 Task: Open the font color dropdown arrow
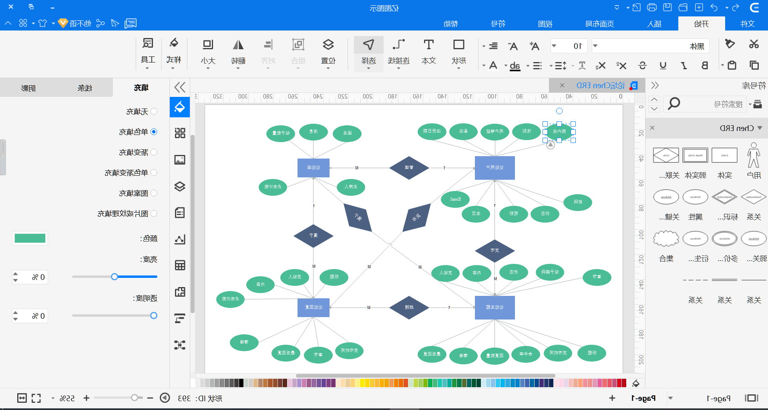484,66
